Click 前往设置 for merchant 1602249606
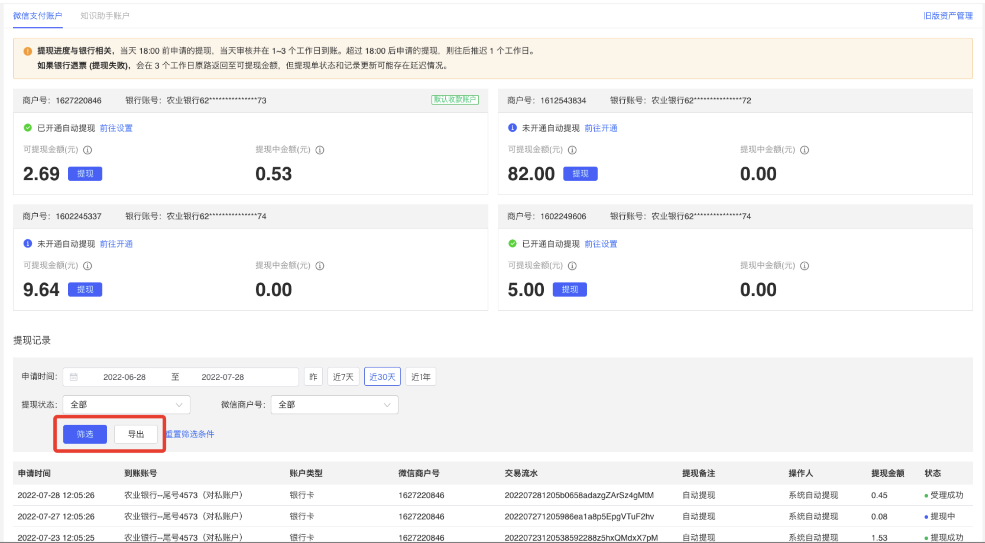 [601, 244]
